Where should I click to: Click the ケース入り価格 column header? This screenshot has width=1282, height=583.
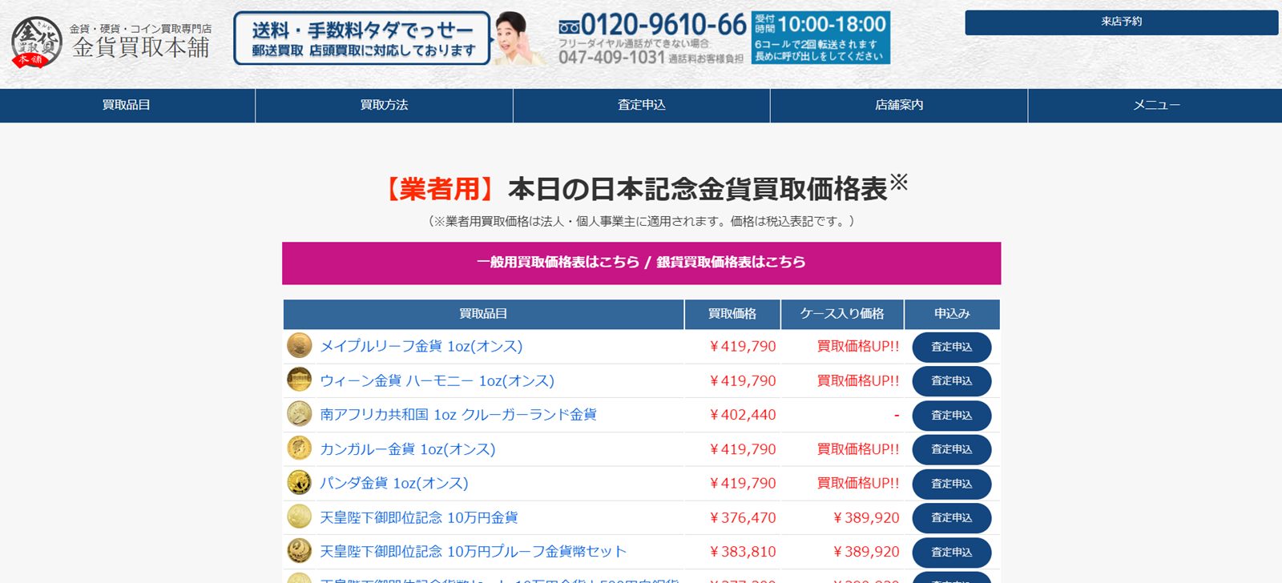[x=842, y=314]
